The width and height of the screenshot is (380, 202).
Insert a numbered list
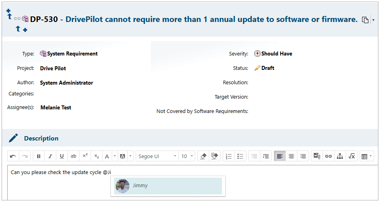229,156
